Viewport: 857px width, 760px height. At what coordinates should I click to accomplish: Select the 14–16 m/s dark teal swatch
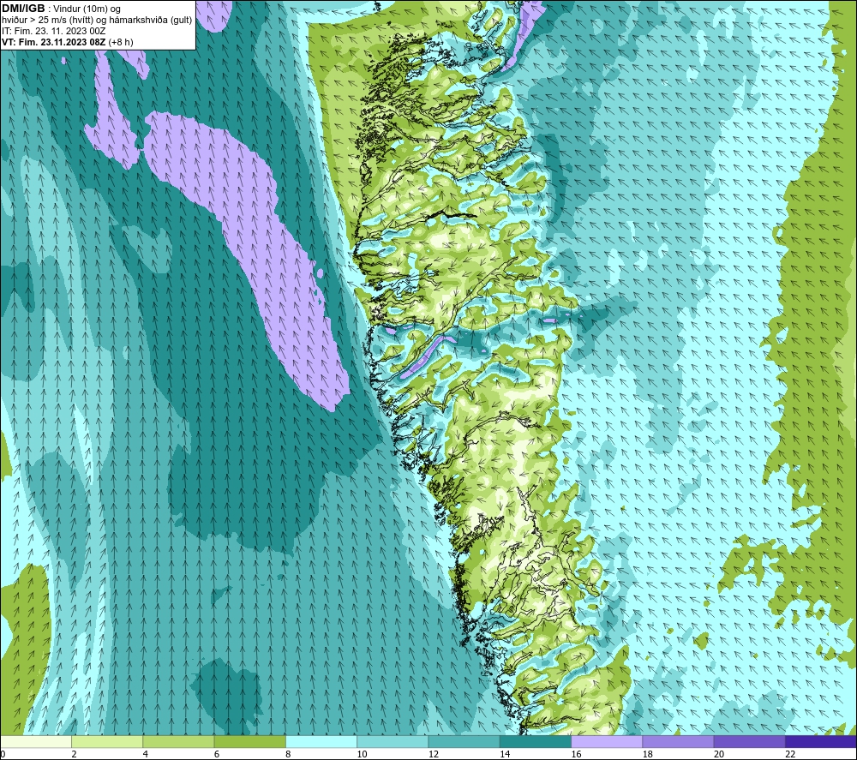pyautogui.click(x=536, y=742)
